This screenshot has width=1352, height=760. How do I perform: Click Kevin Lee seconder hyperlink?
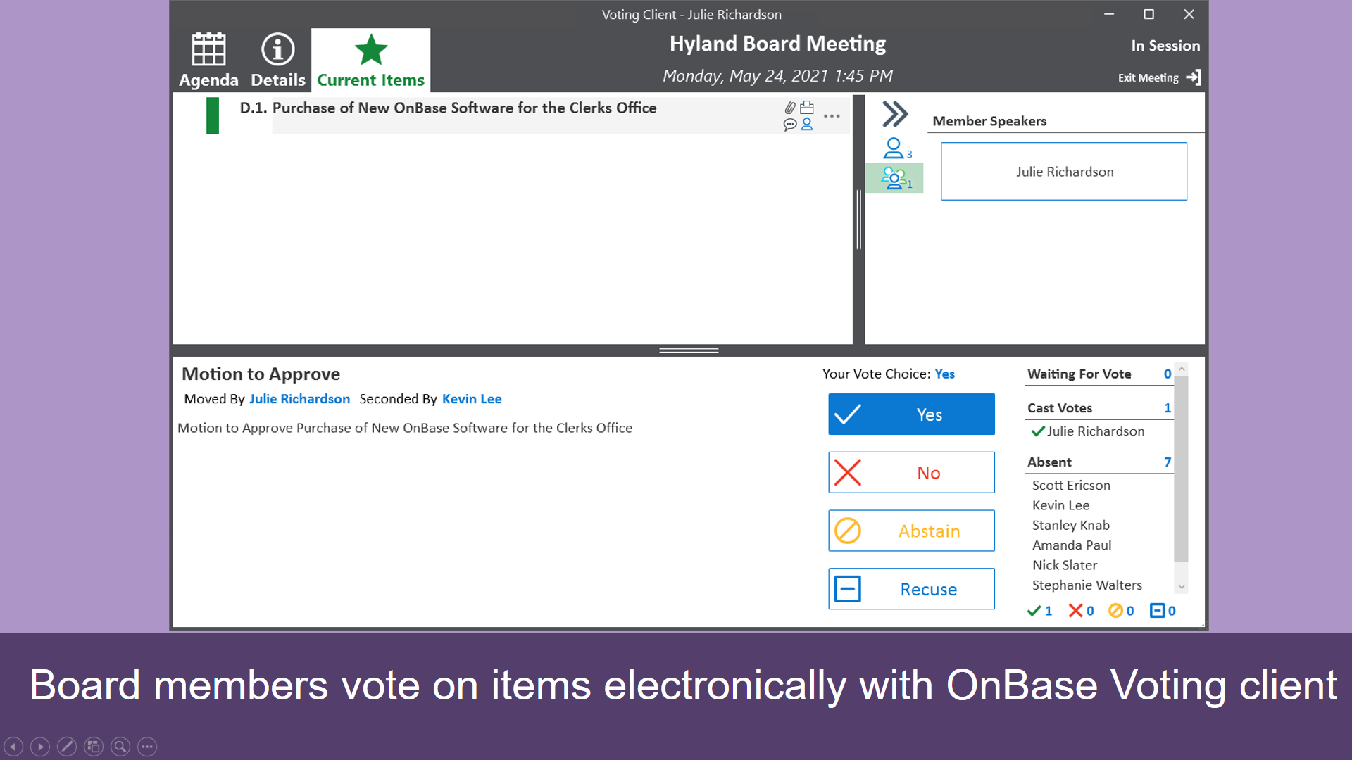point(472,399)
